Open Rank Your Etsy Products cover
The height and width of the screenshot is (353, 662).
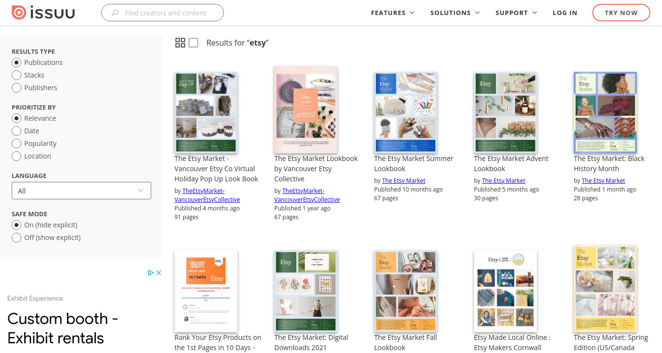pos(206,291)
